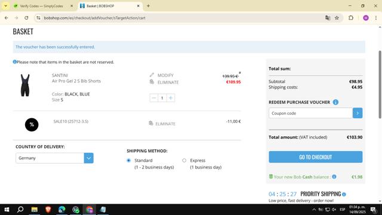Click the SANTINI brand name
Image resolution: width=382 pixels, height=215 pixels.
(60, 75)
